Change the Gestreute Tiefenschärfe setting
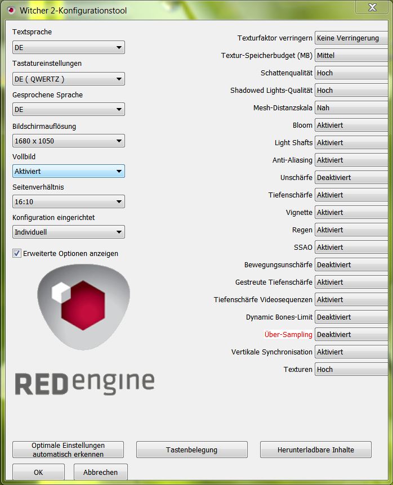 click(x=351, y=282)
